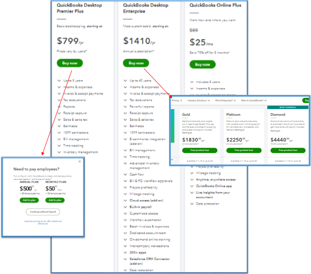Expand Dedicated account team chevron

pyautogui.click(x=126, y=233)
